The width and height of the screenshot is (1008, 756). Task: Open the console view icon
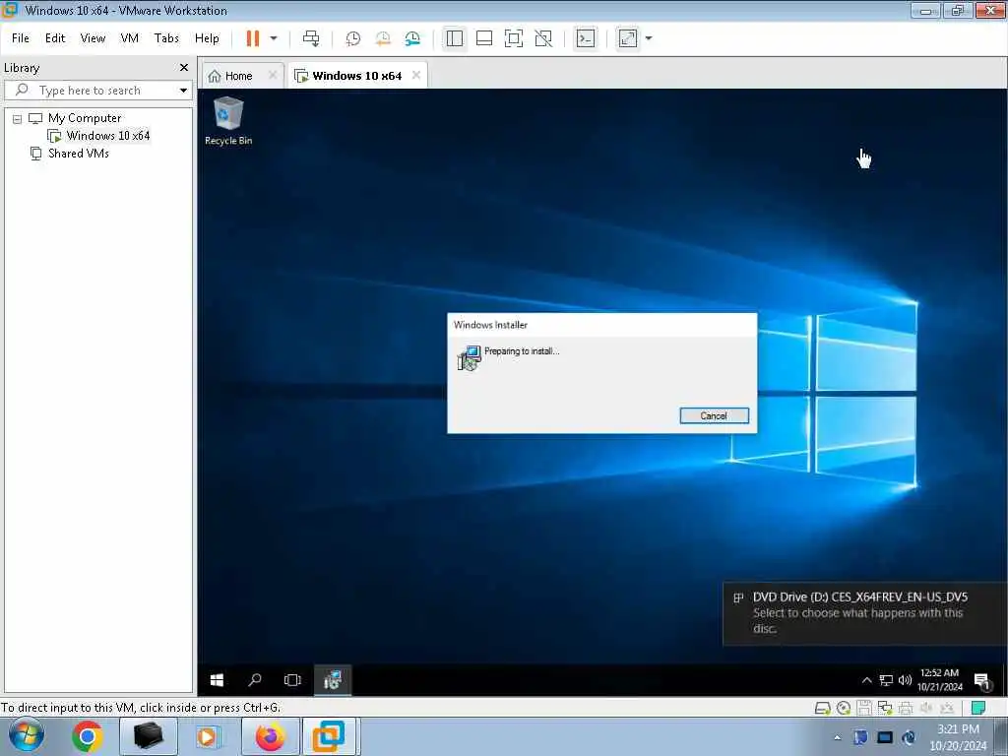[586, 38]
